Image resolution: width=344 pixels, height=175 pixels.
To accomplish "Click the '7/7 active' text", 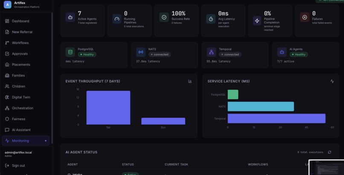I will tap(286, 61).
